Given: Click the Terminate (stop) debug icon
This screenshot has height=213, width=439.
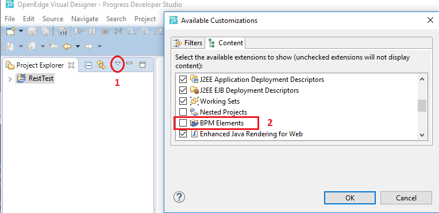Looking at the screenshot, I should point(105,31).
